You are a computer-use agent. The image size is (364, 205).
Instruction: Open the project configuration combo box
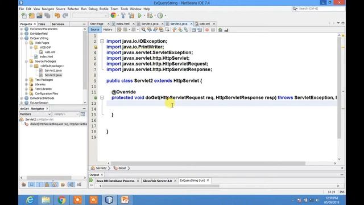(x=90, y=15)
